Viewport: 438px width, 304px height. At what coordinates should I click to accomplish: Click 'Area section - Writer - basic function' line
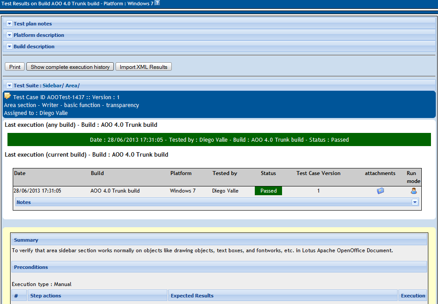[72, 105]
